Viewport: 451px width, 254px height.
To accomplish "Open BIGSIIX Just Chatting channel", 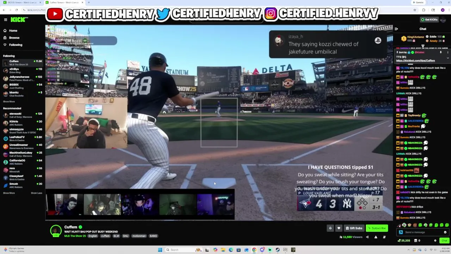I will [23, 86].
